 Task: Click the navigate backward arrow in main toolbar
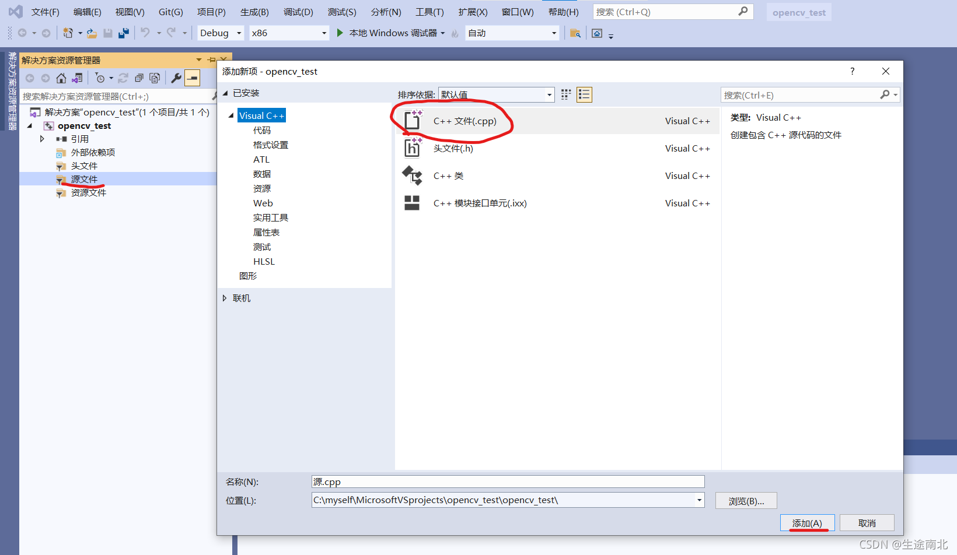22,33
